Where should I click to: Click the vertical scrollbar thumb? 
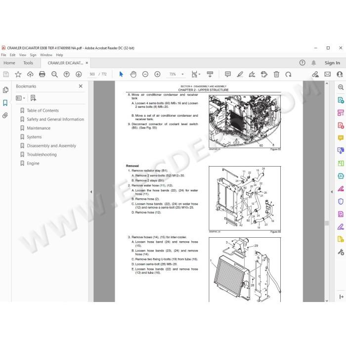coord(327,223)
